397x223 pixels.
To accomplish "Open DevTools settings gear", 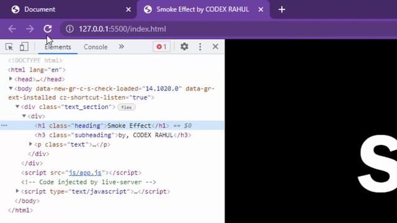I will click(x=184, y=46).
